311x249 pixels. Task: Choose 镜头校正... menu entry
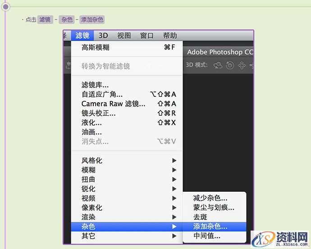coord(127,113)
